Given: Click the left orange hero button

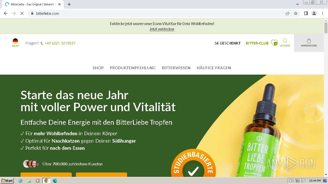Looking at the screenshot, I should pos(46,175).
